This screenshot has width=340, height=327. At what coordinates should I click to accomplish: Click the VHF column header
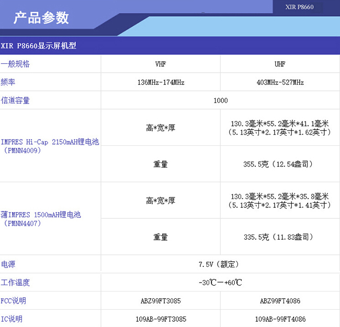coord(161,64)
